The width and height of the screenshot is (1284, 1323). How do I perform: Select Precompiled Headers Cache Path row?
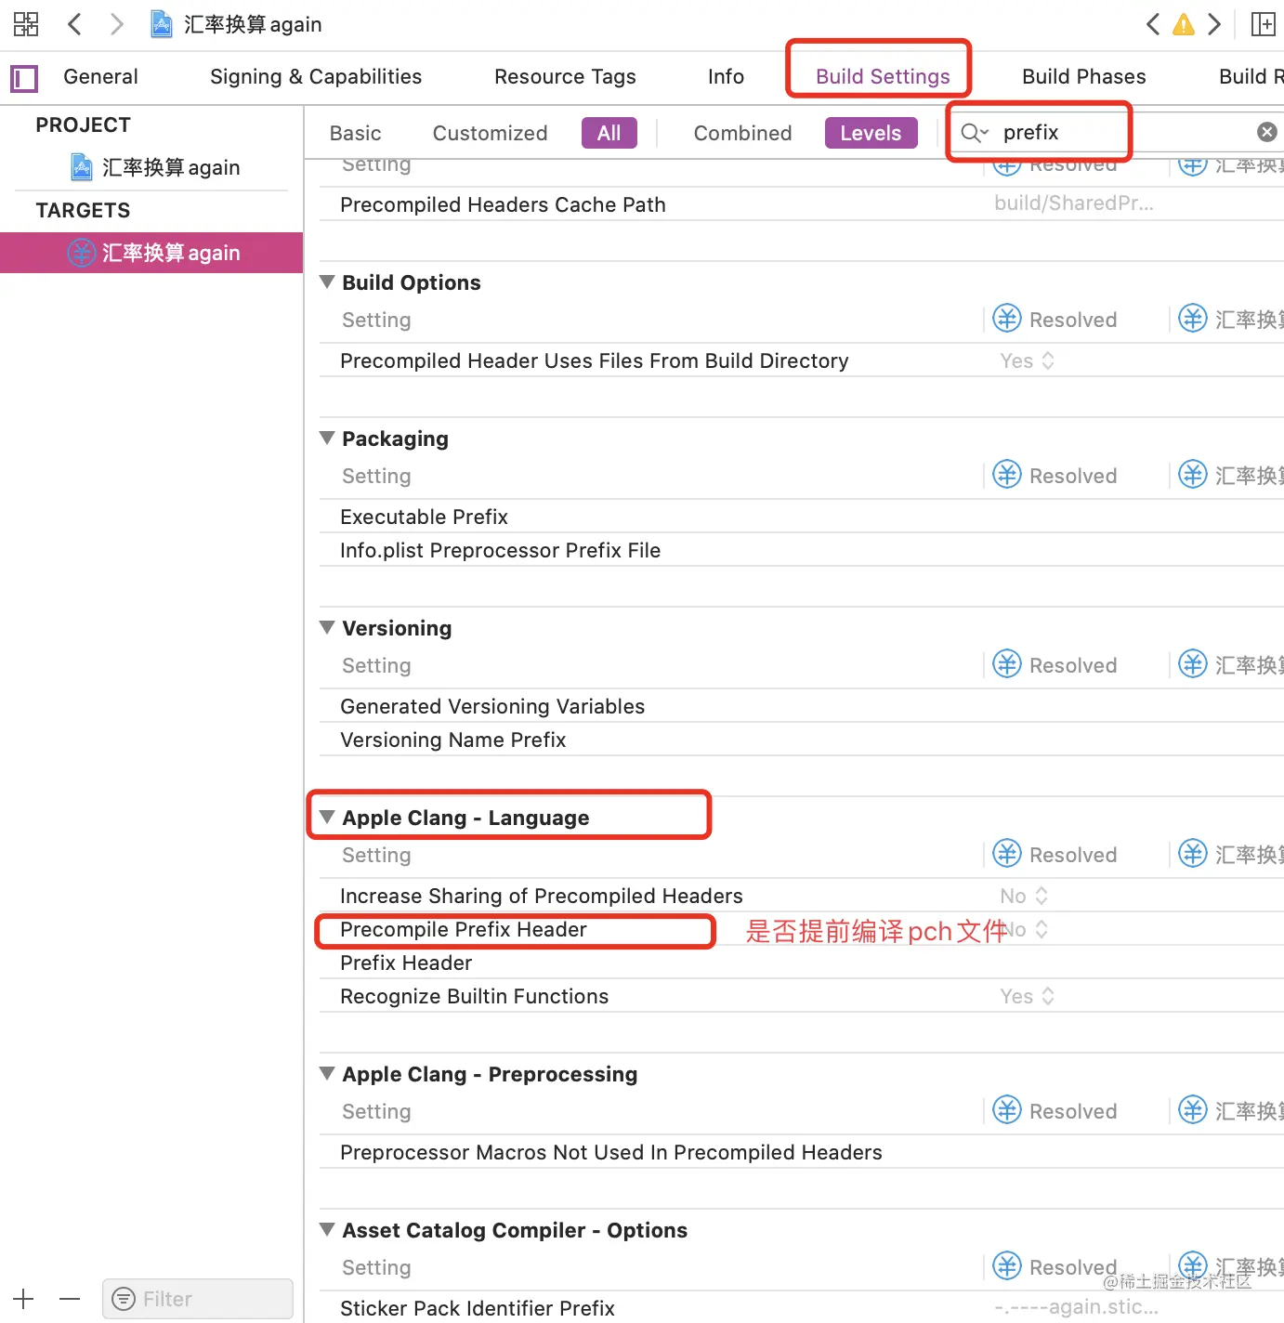801,204
